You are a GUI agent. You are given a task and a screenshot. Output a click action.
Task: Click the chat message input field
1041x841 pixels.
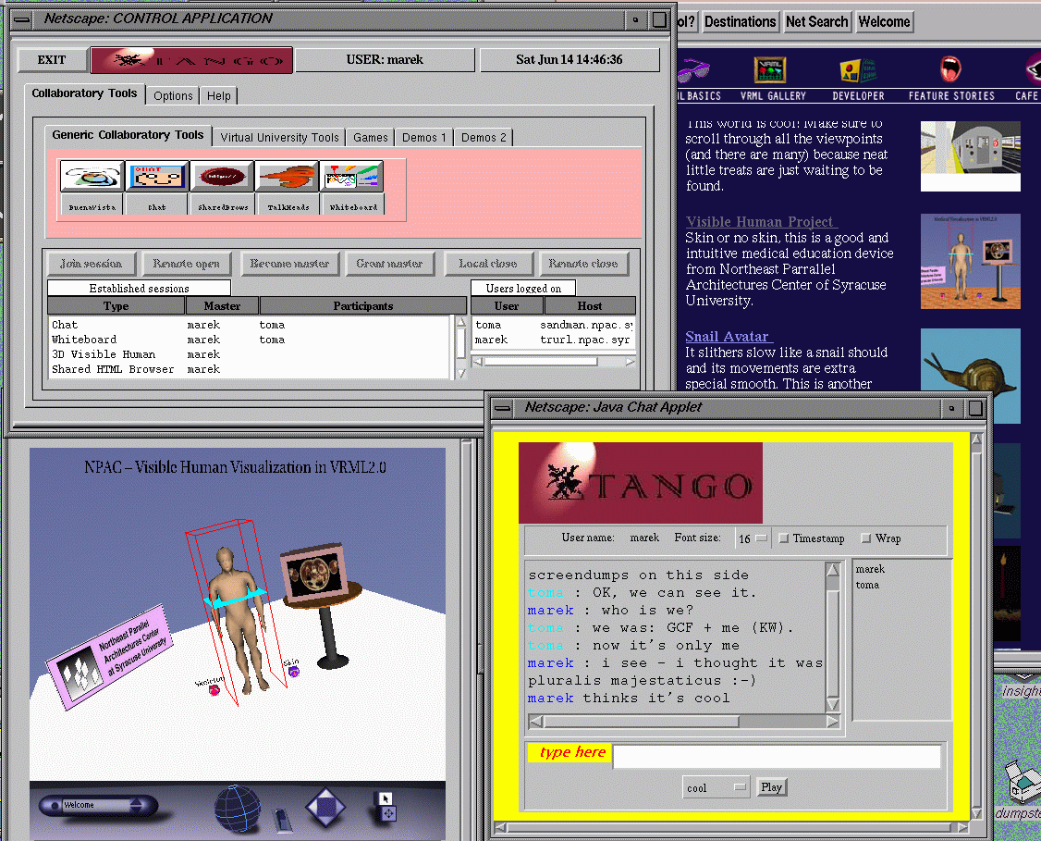point(776,757)
